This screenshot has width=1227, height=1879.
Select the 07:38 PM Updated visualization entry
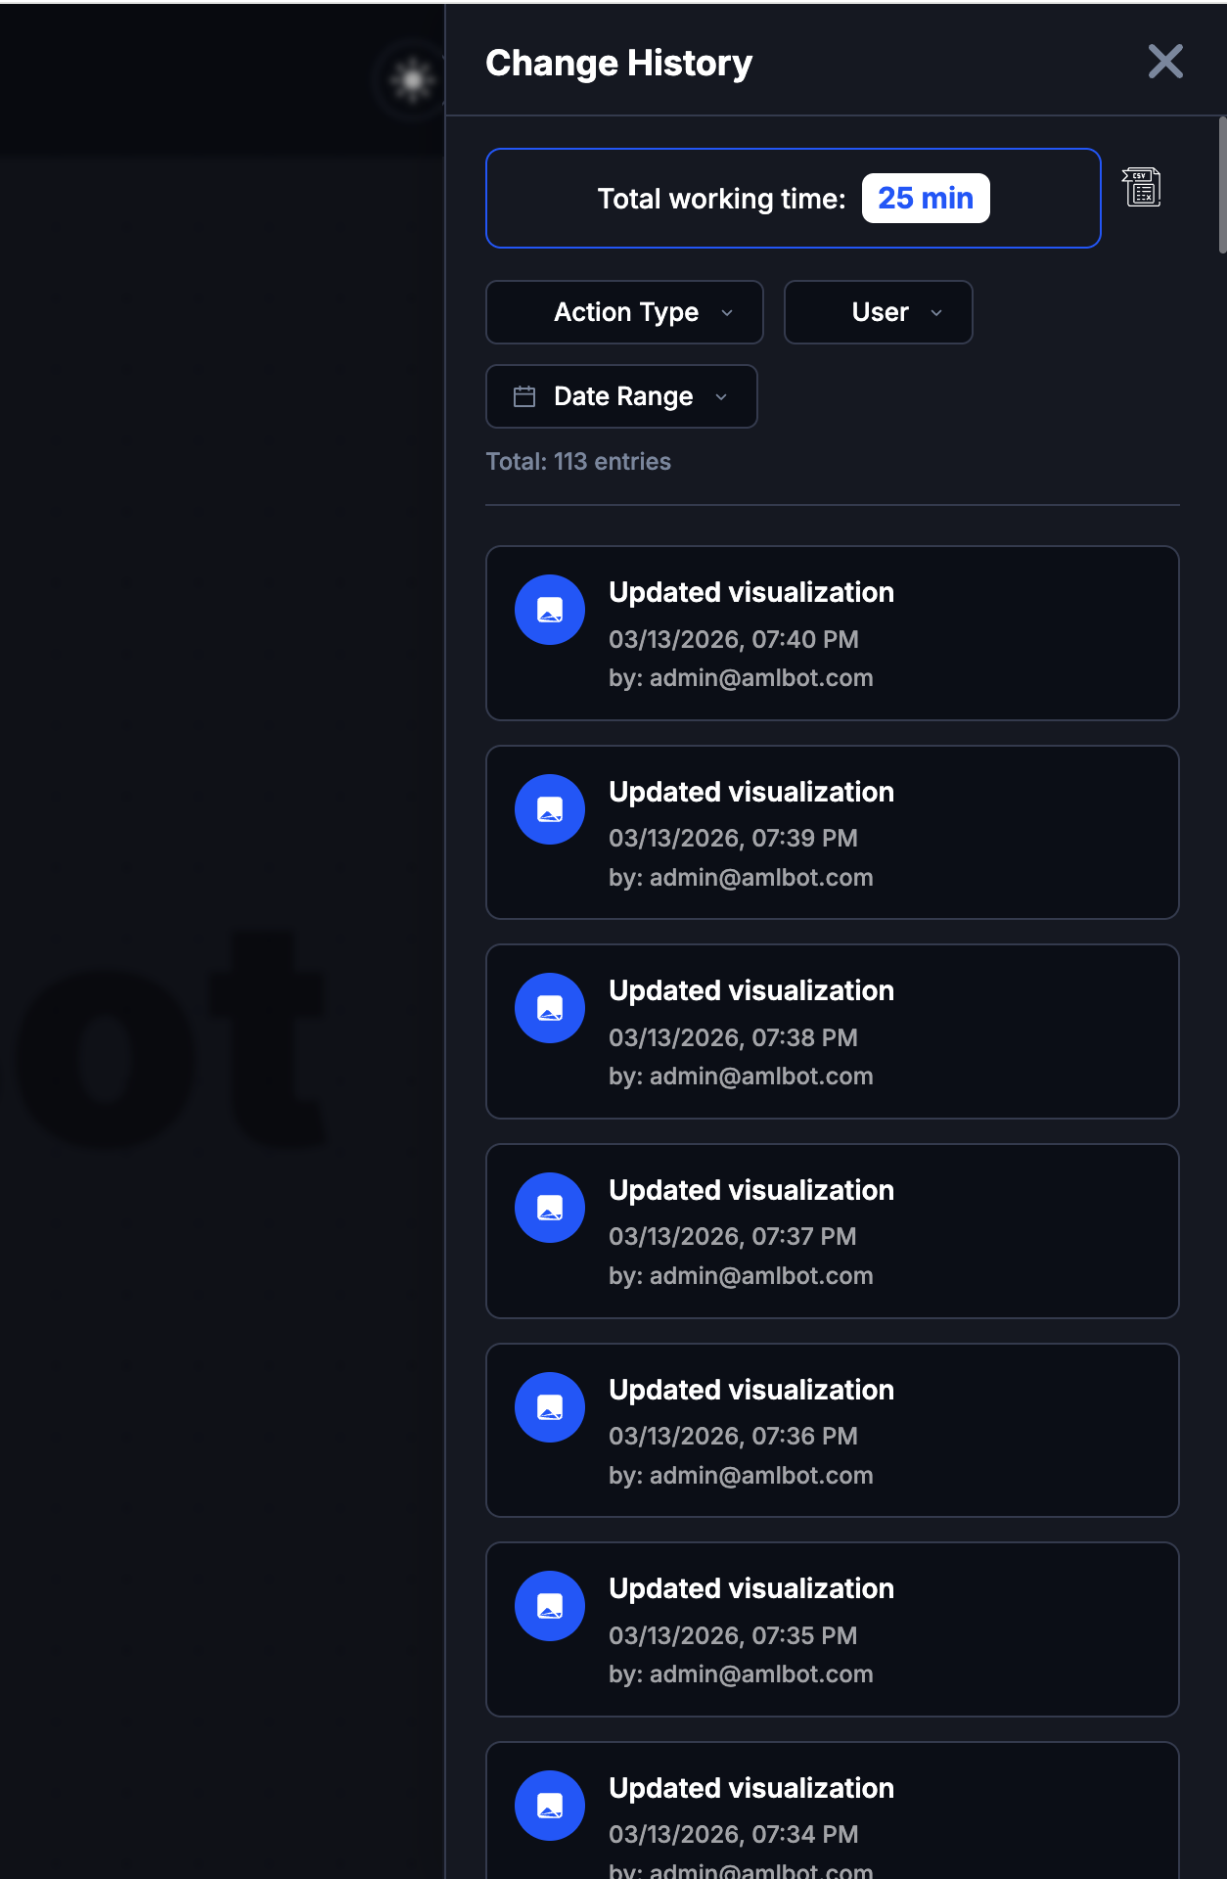click(832, 1031)
